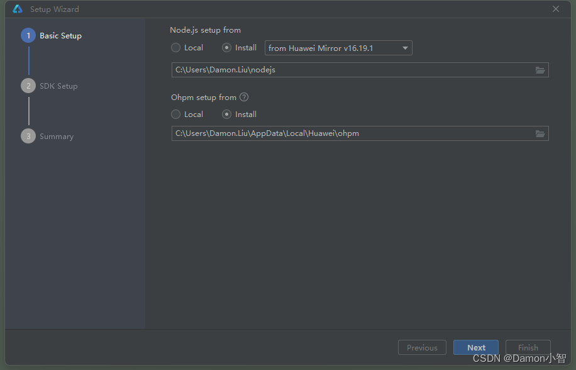The height and width of the screenshot is (370, 576).
Task: Select Local option for Node.js setup
Action: tap(187, 48)
